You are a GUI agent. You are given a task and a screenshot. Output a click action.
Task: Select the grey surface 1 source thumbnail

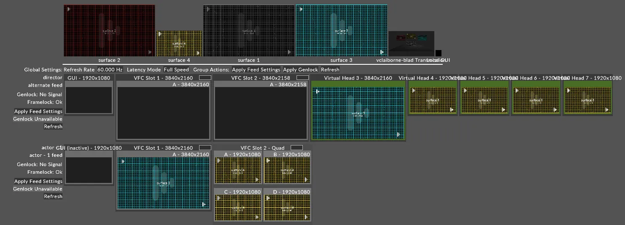249,30
